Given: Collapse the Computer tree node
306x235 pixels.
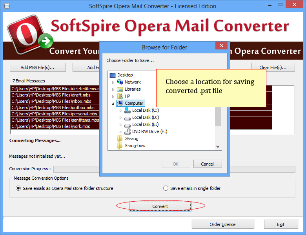Looking at the screenshot, I should (x=113, y=104).
